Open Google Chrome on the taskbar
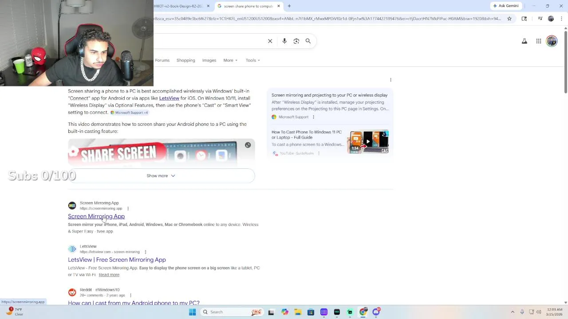 click(363, 312)
